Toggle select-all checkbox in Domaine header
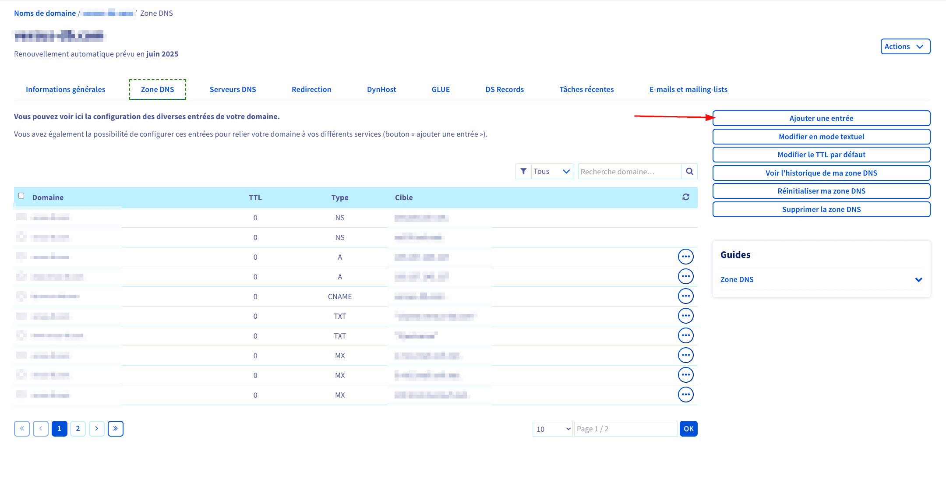This screenshot has height=490, width=946. pyautogui.click(x=21, y=196)
